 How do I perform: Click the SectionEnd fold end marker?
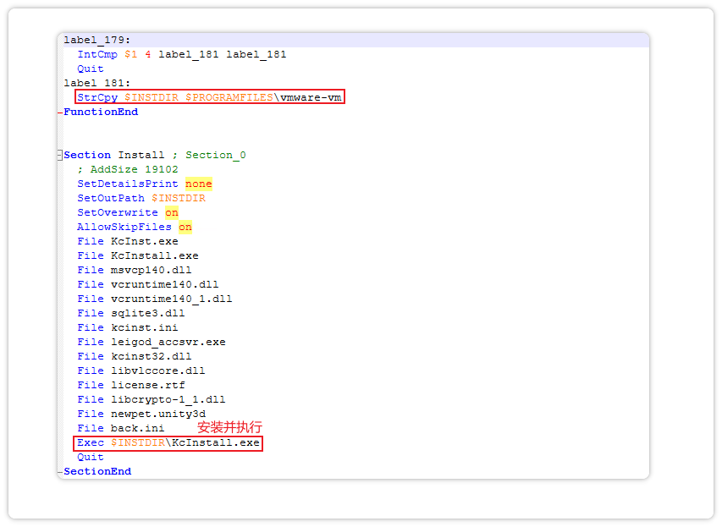(x=60, y=471)
